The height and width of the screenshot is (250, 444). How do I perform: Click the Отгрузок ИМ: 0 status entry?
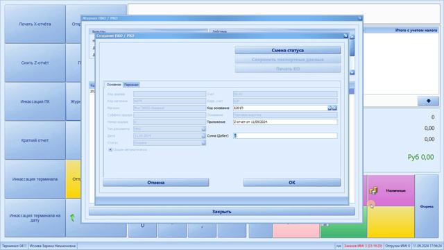point(398,246)
